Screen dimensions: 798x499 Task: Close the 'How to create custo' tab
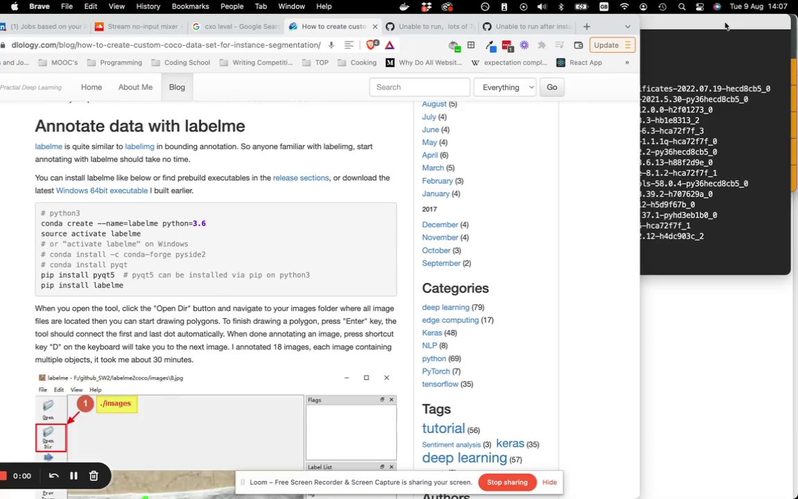coord(375,26)
